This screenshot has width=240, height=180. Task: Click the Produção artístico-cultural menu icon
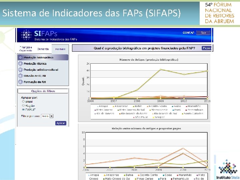[x=20, y=70]
